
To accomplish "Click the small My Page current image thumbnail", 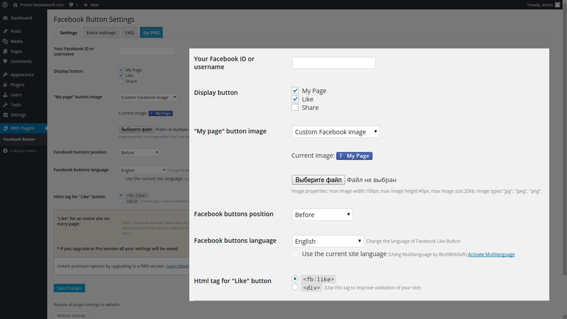I will 161,113.
